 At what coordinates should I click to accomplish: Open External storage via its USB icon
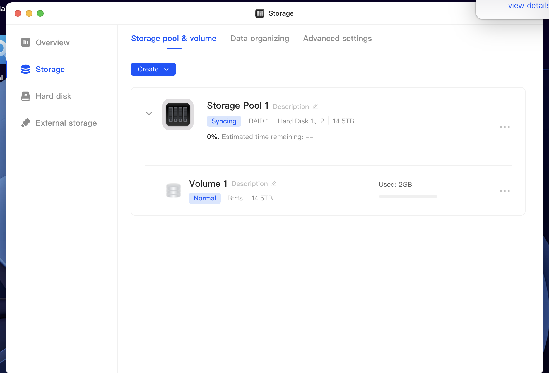pos(26,123)
